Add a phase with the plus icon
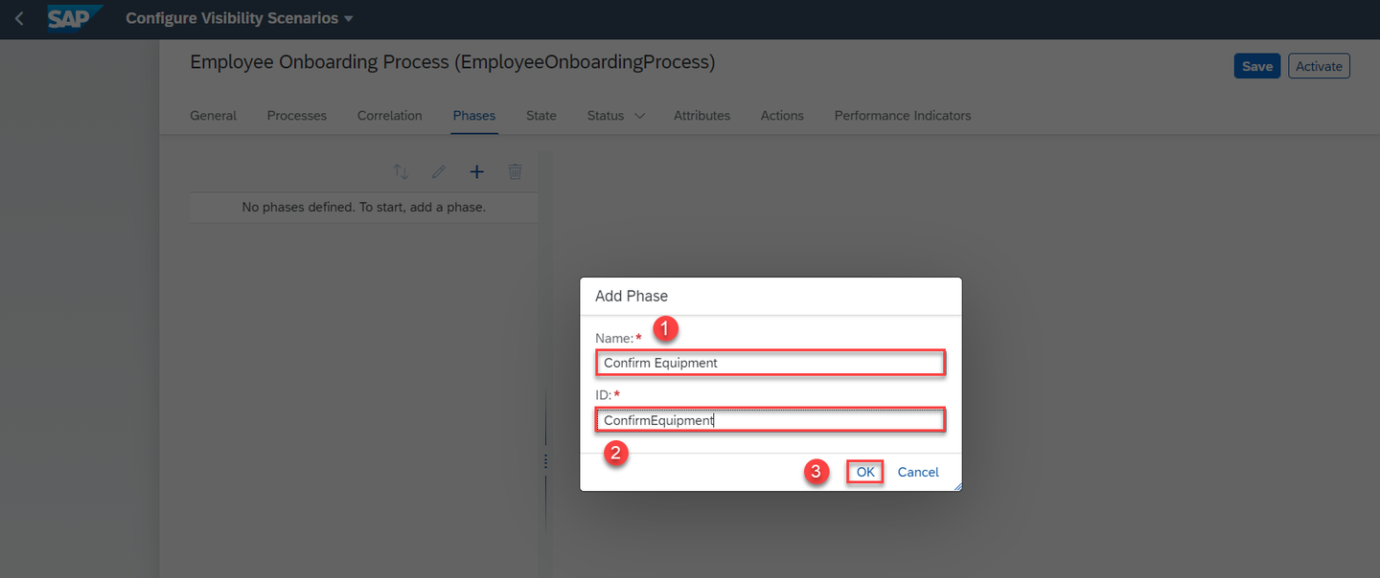This screenshot has width=1380, height=578. pos(476,172)
